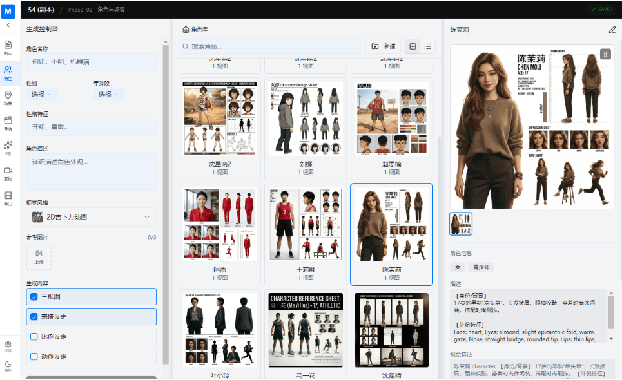
Task: Switch character library to grid view
Action: click(413, 46)
